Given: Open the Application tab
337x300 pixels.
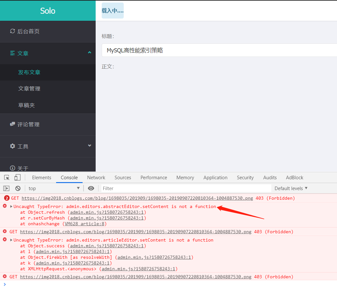Looking at the screenshot, I should pyautogui.click(x=215, y=177).
